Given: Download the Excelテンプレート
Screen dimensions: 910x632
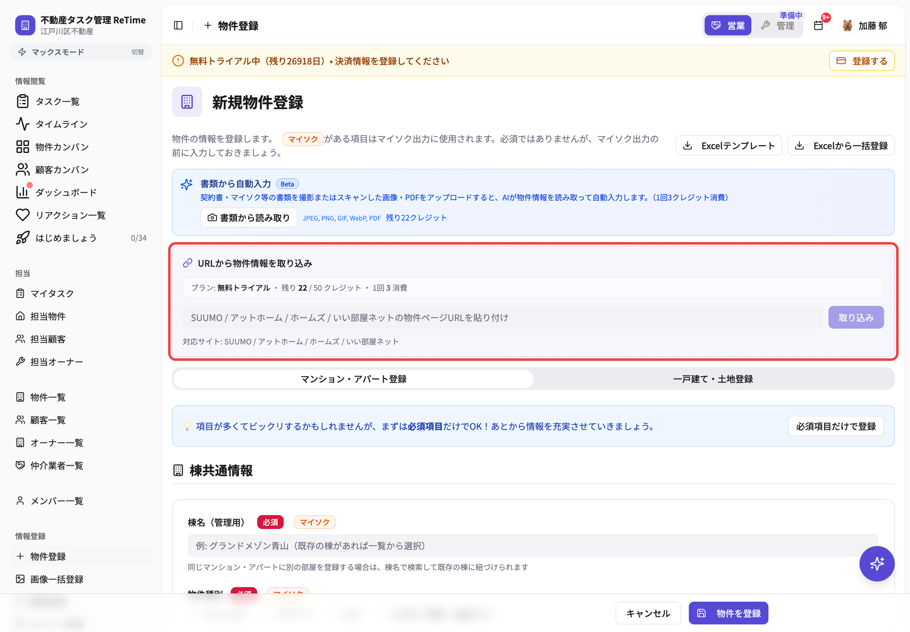Looking at the screenshot, I should 728,146.
